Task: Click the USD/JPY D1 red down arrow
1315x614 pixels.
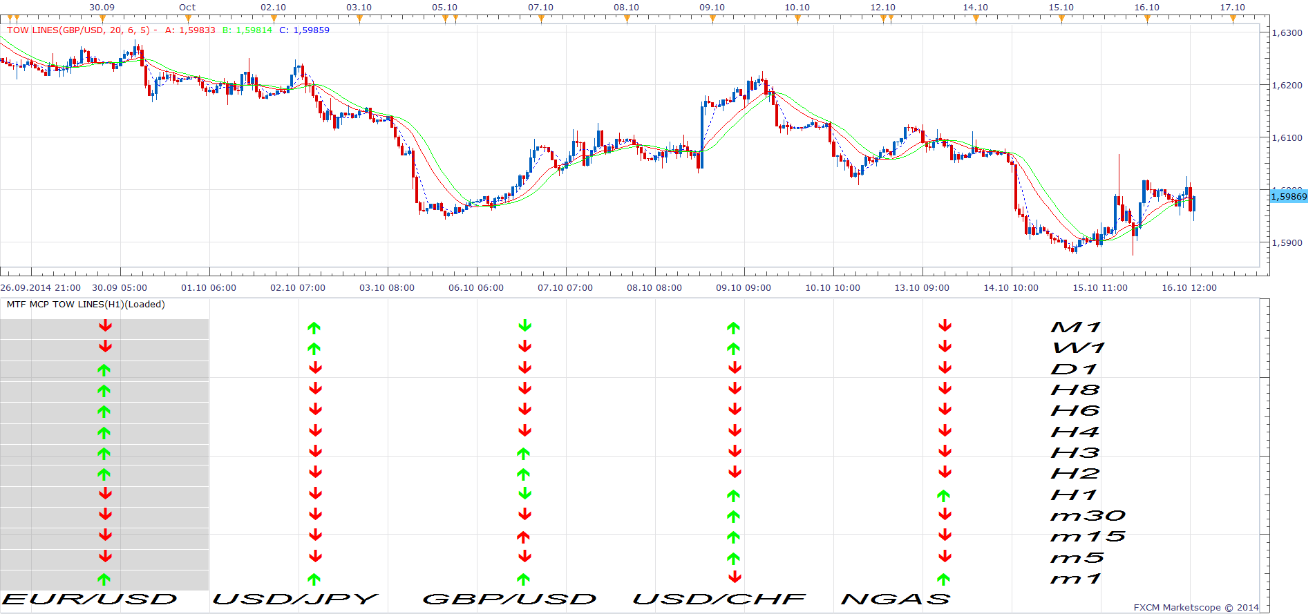Action: (x=316, y=367)
